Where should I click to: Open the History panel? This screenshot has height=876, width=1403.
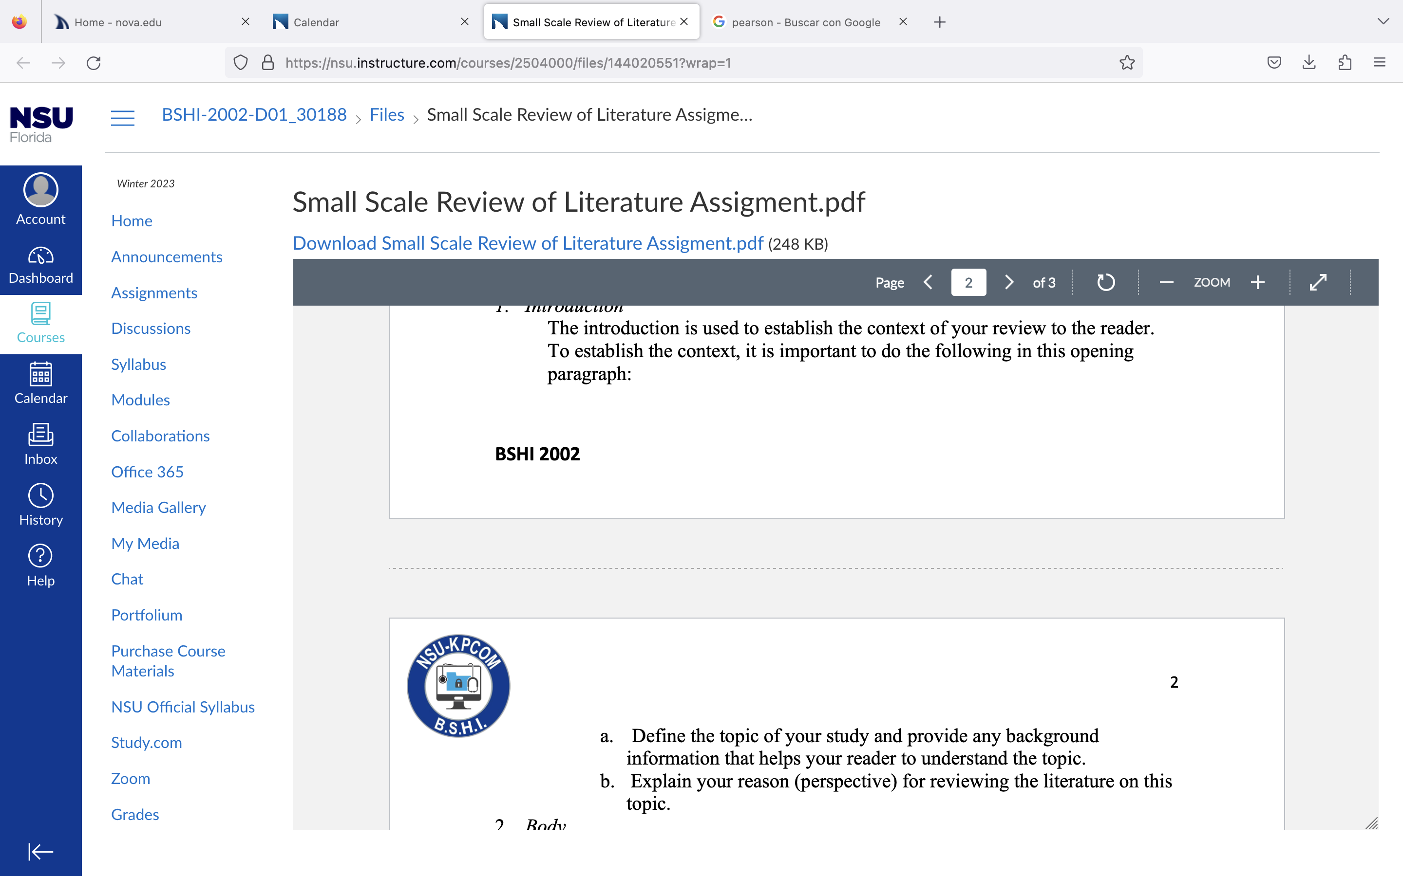[x=40, y=505]
